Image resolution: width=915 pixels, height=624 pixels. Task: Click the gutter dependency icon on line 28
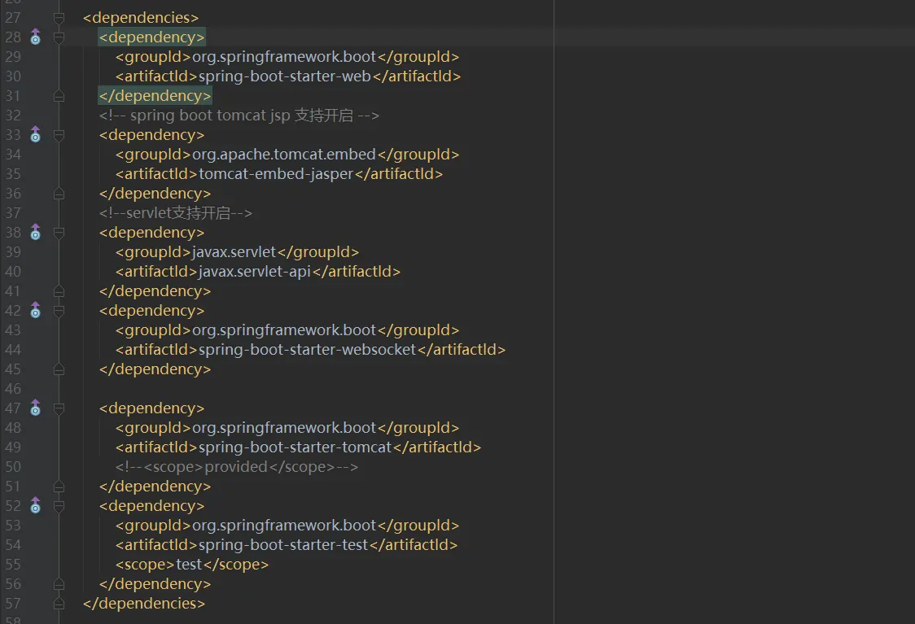click(36, 37)
